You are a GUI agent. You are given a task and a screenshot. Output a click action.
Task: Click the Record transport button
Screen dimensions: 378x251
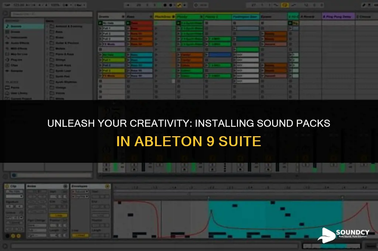pyautogui.click(x=171, y=5)
